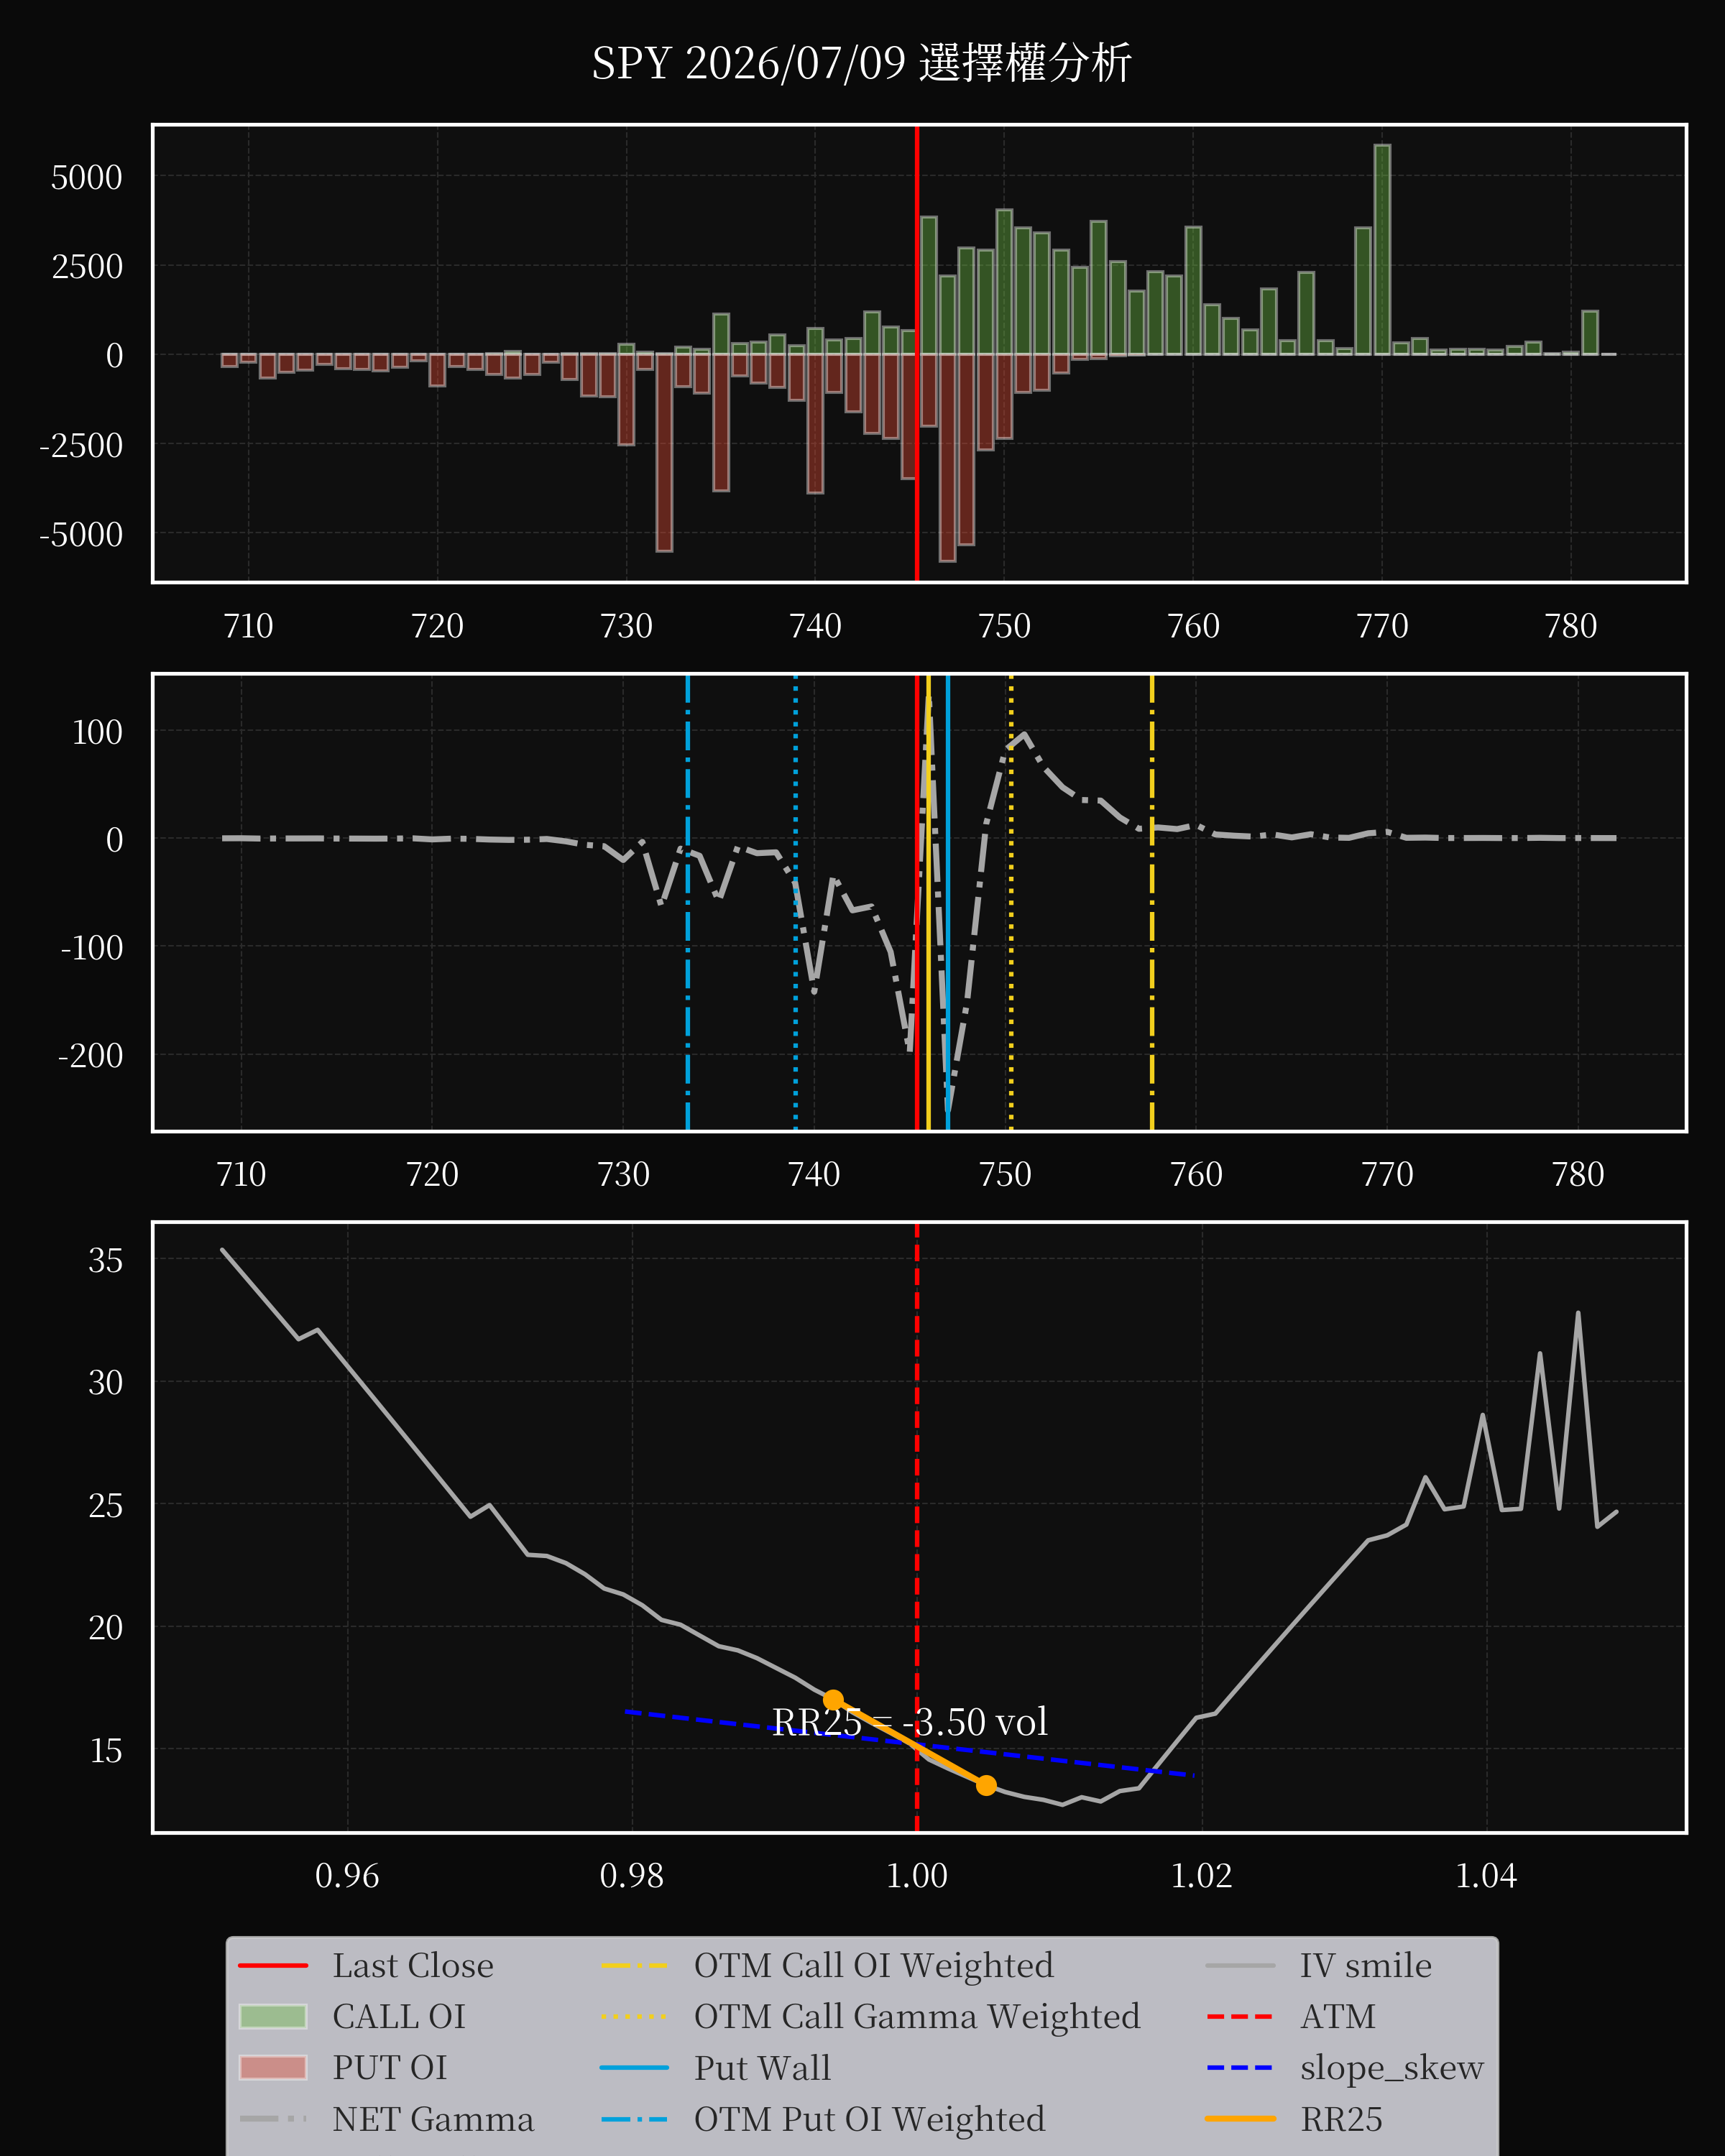Click the 1.00 x-axis label in IV chart
Screen dimensions: 1725x2156
coord(917,1876)
